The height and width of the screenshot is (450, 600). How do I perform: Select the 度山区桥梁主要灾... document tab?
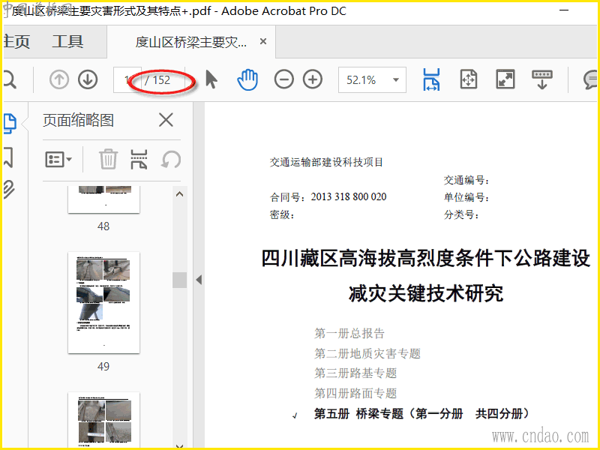[x=190, y=42]
